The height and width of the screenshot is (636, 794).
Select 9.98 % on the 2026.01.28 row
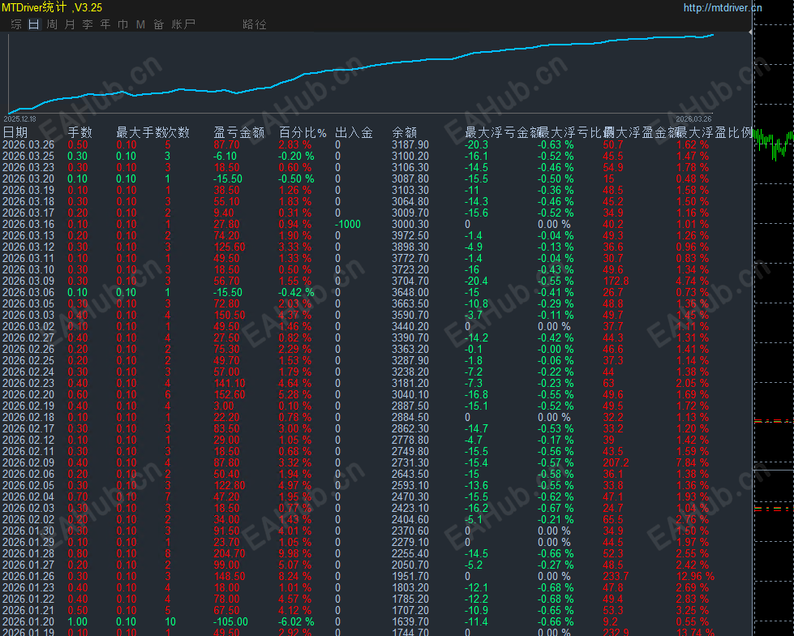pyautogui.click(x=295, y=553)
